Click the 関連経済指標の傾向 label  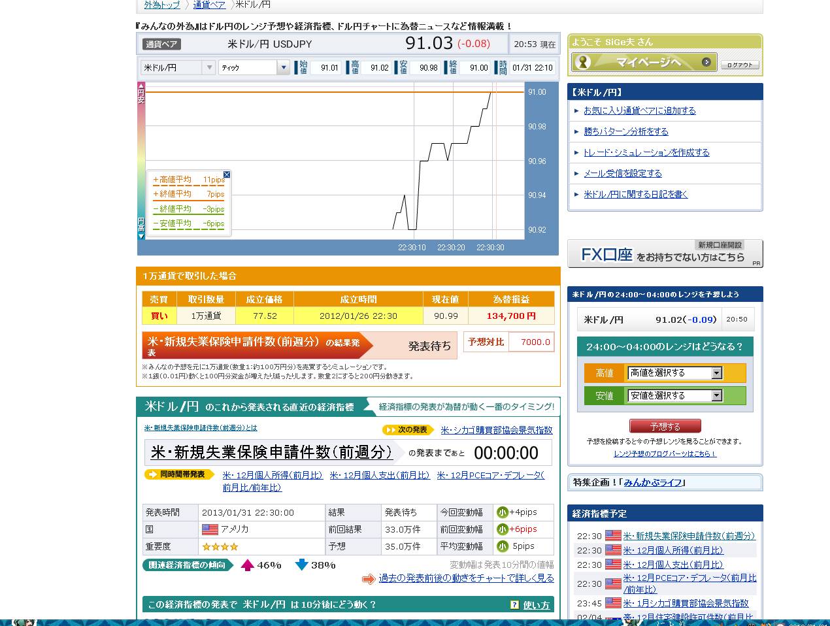tap(188, 565)
